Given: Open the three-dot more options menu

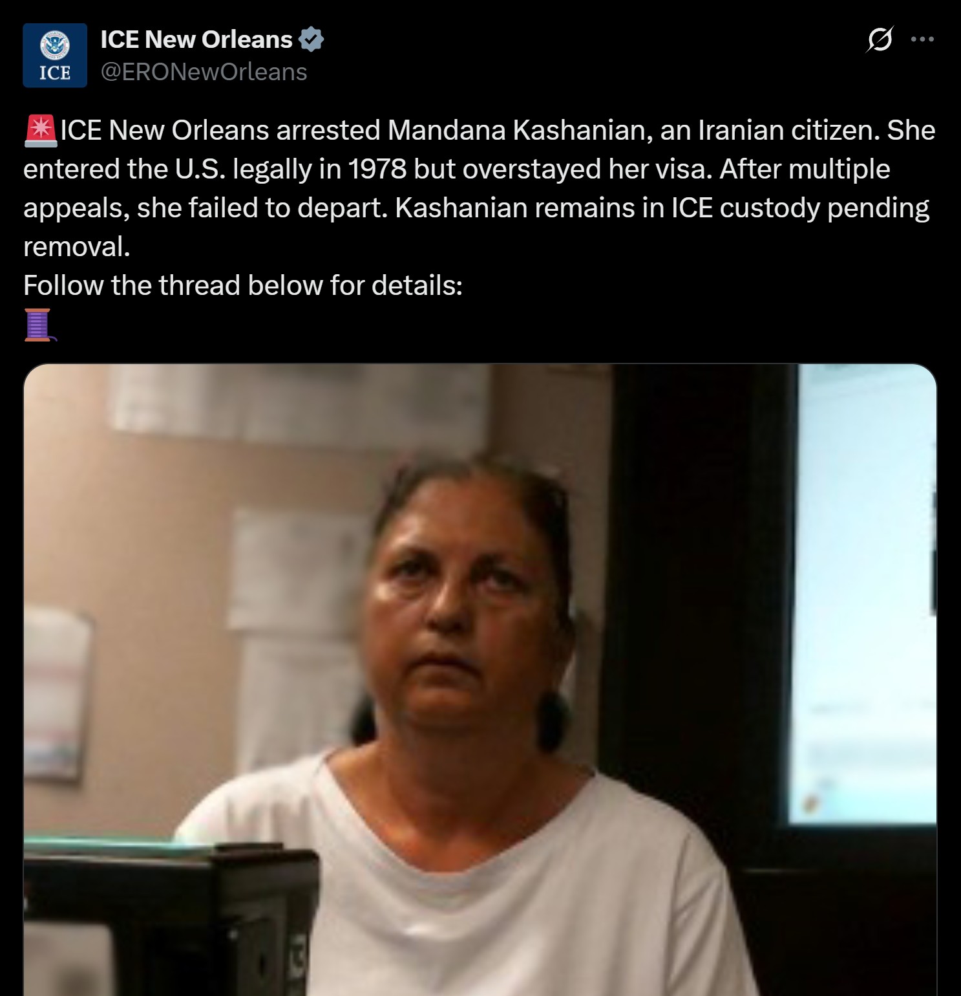Looking at the screenshot, I should point(922,39).
